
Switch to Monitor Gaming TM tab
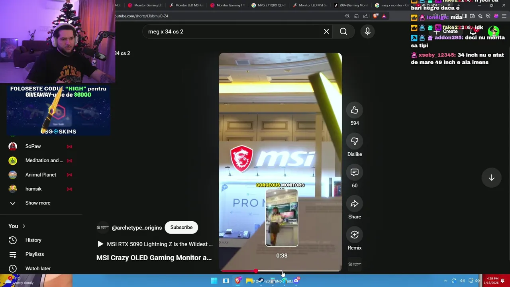tap(228, 5)
